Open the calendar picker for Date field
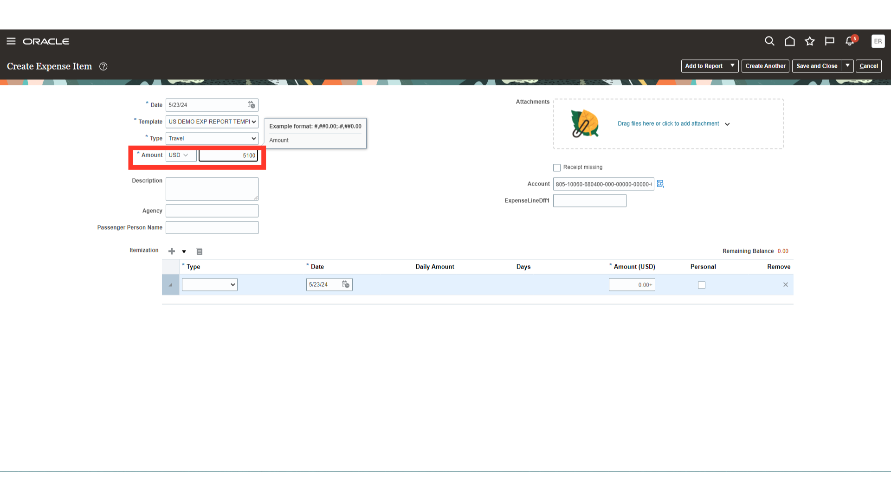Screen dimensions: 891x501 (251, 105)
